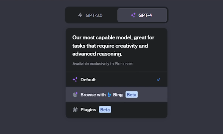Click the "Our most capable model" description

point(113,46)
